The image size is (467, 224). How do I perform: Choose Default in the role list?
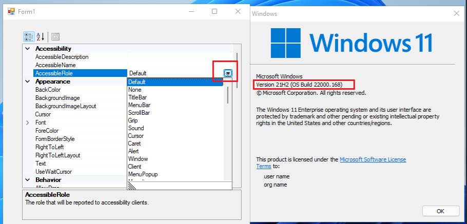tap(175, 82)
